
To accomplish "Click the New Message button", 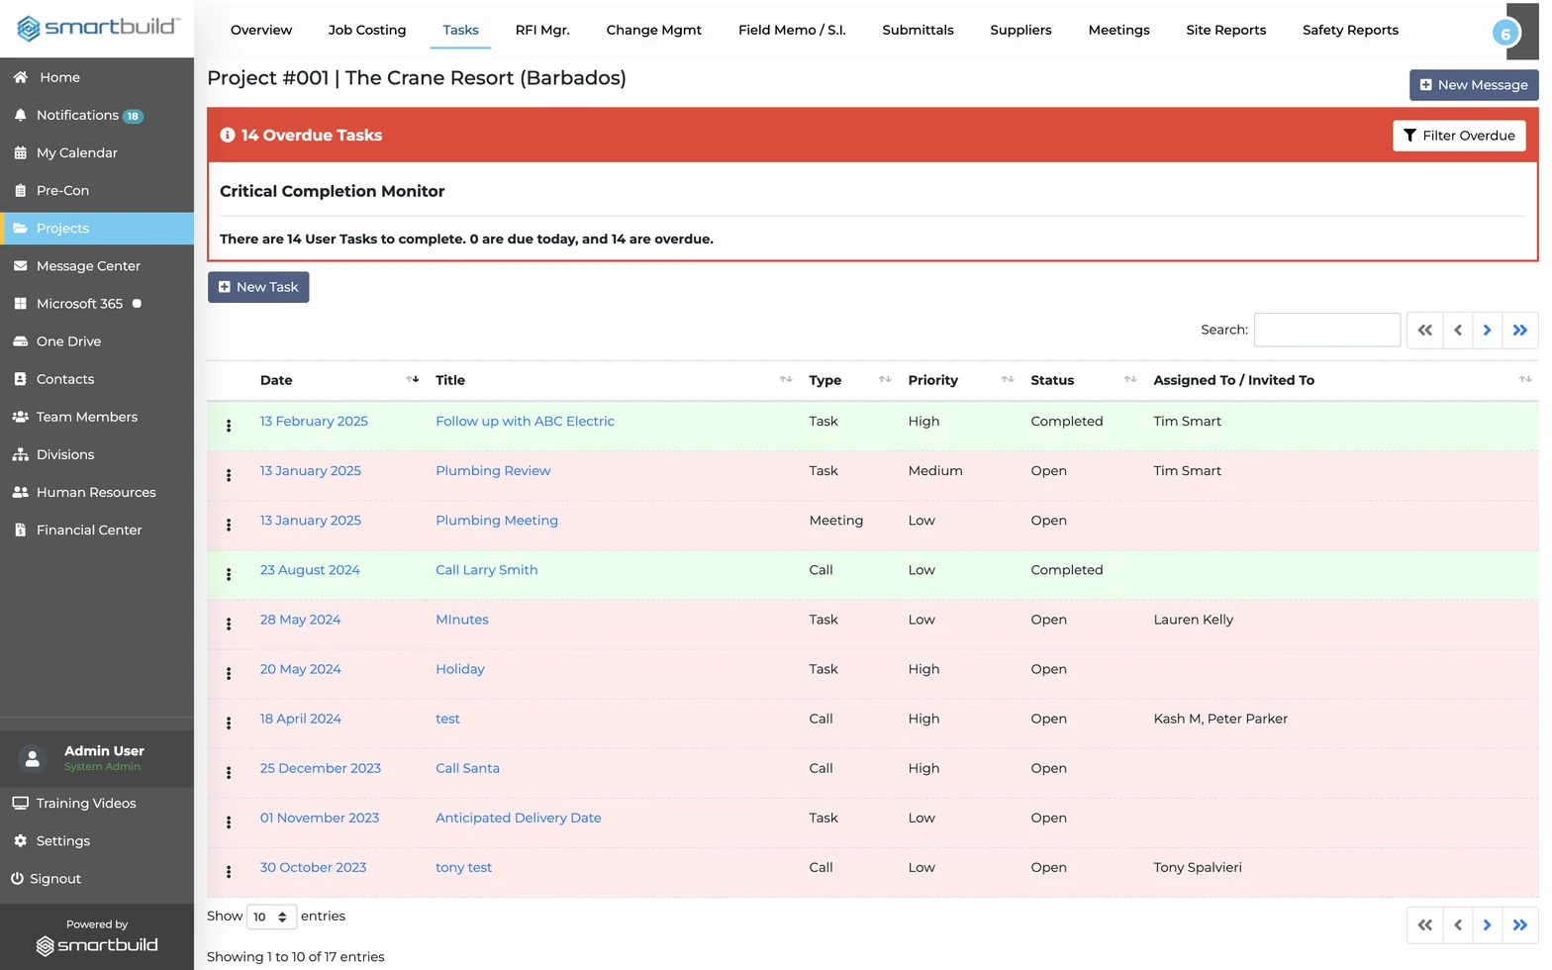I will click(1474, 85).
